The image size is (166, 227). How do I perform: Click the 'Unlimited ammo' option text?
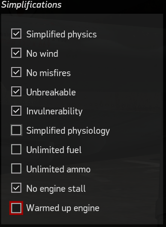(58, 169)
